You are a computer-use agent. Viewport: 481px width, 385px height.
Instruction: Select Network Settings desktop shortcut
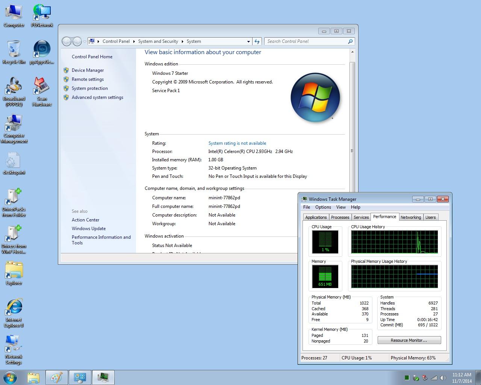(x=14, y=350)
